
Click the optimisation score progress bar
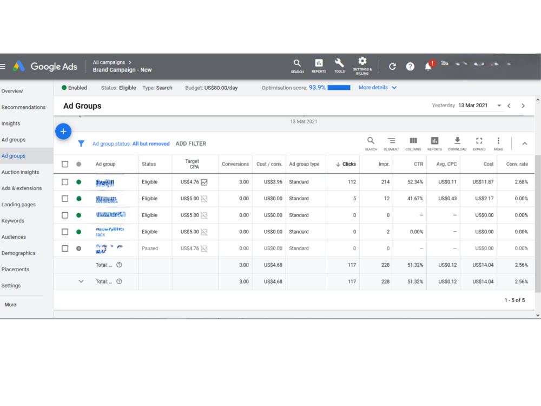(x=339, y=88)
